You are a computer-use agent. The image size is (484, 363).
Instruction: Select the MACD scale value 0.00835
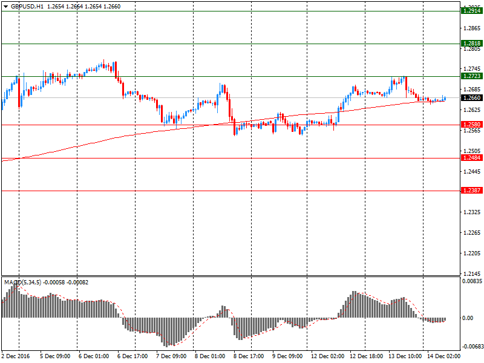(x=472, y=281)
